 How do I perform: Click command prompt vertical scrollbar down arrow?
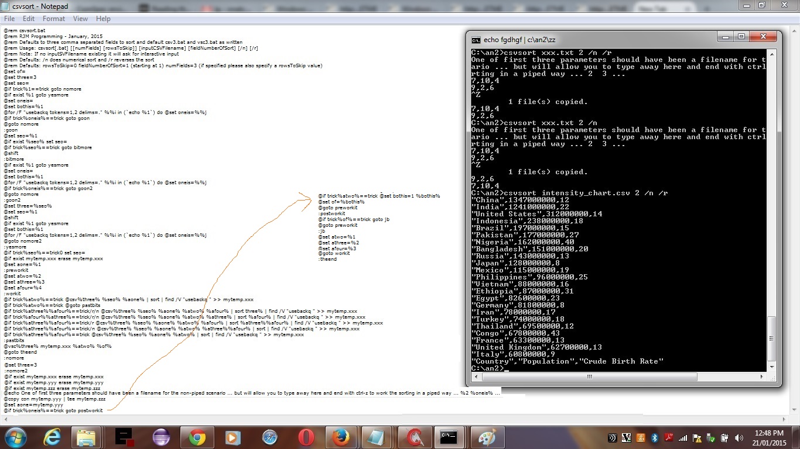pos(772,367)
